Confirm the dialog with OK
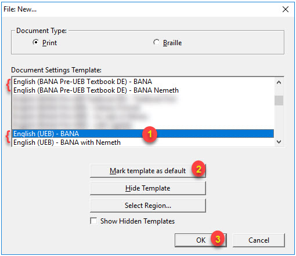The image size is (296, 256). click(201, 240)
